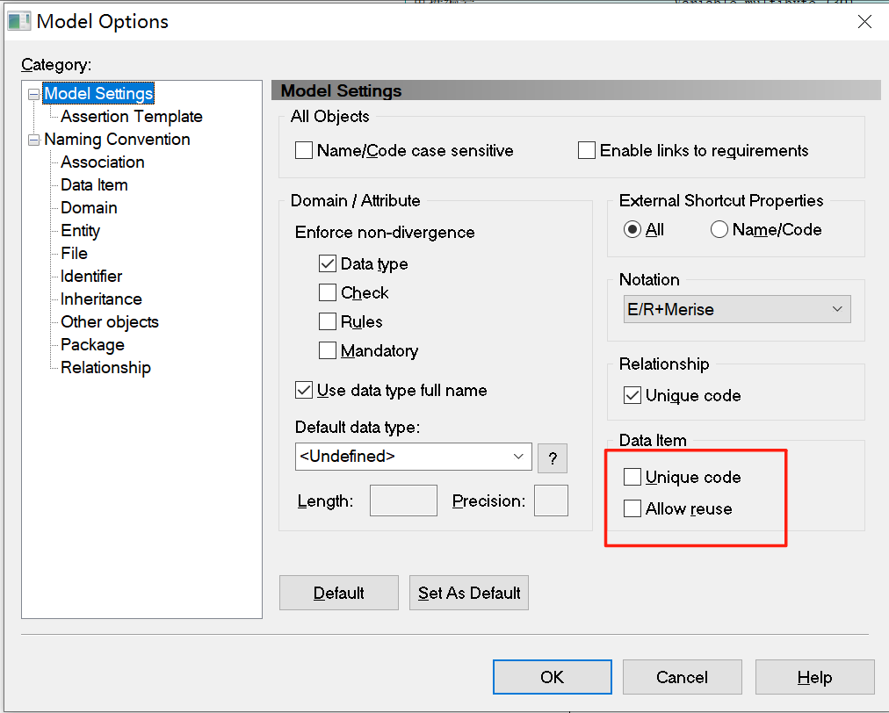The height and width of the screenshot is (713, 889).
Task: Toggle Data Item Unique code checkbox
Action: (632, 478)
